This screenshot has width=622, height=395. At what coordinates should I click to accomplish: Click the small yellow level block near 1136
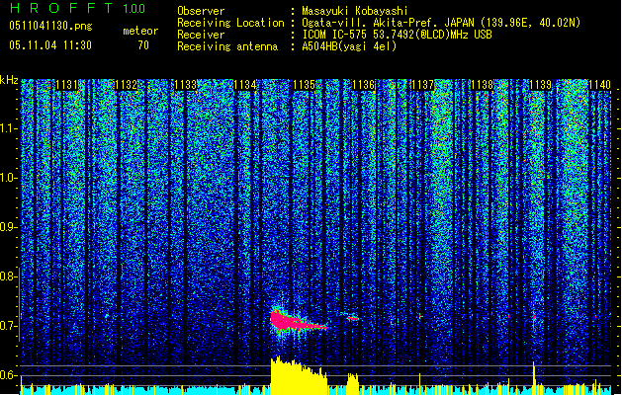pyautogui.click(x=352, y=384)
